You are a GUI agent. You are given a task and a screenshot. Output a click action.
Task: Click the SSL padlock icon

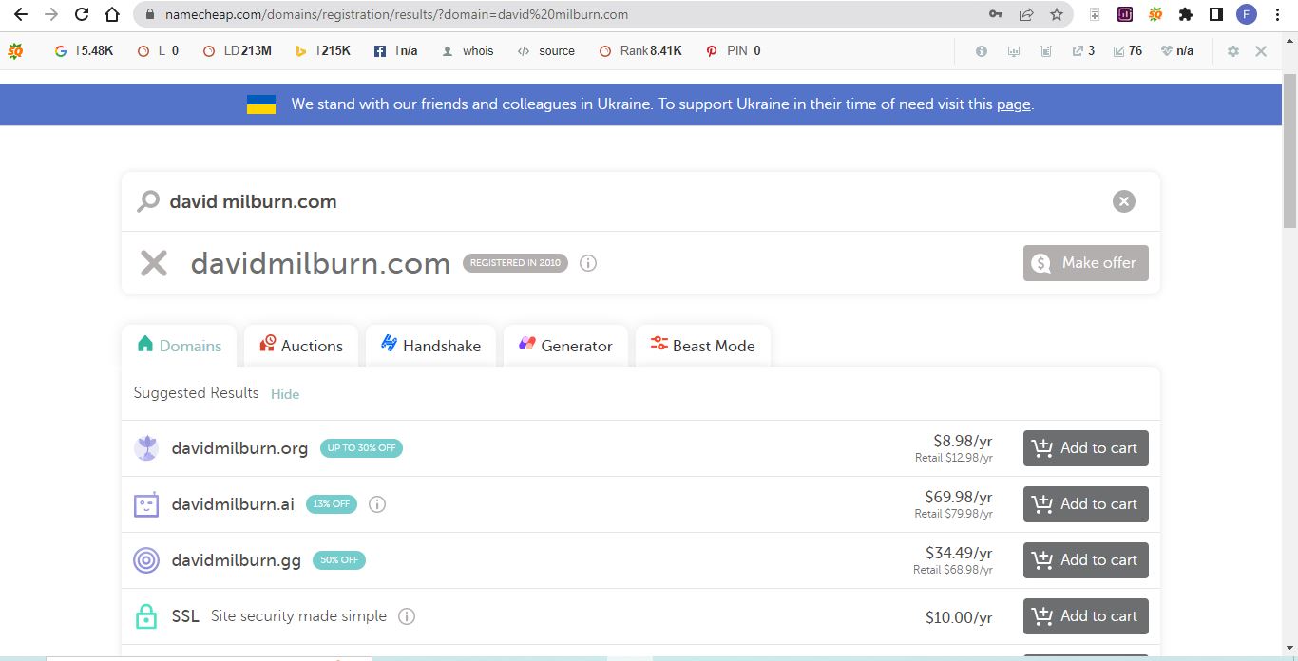(x=146, y=616)
